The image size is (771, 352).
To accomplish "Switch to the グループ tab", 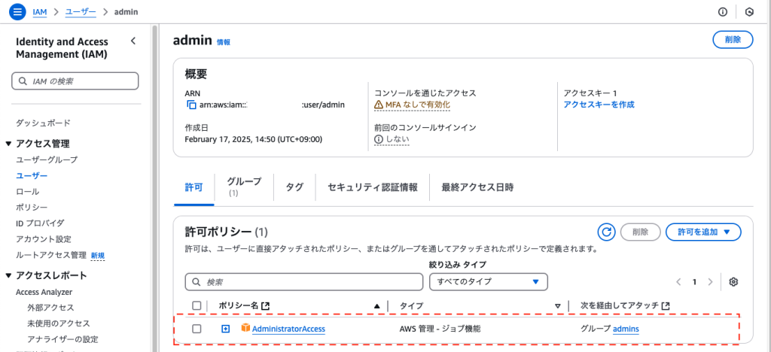I will tap(245, 187).
